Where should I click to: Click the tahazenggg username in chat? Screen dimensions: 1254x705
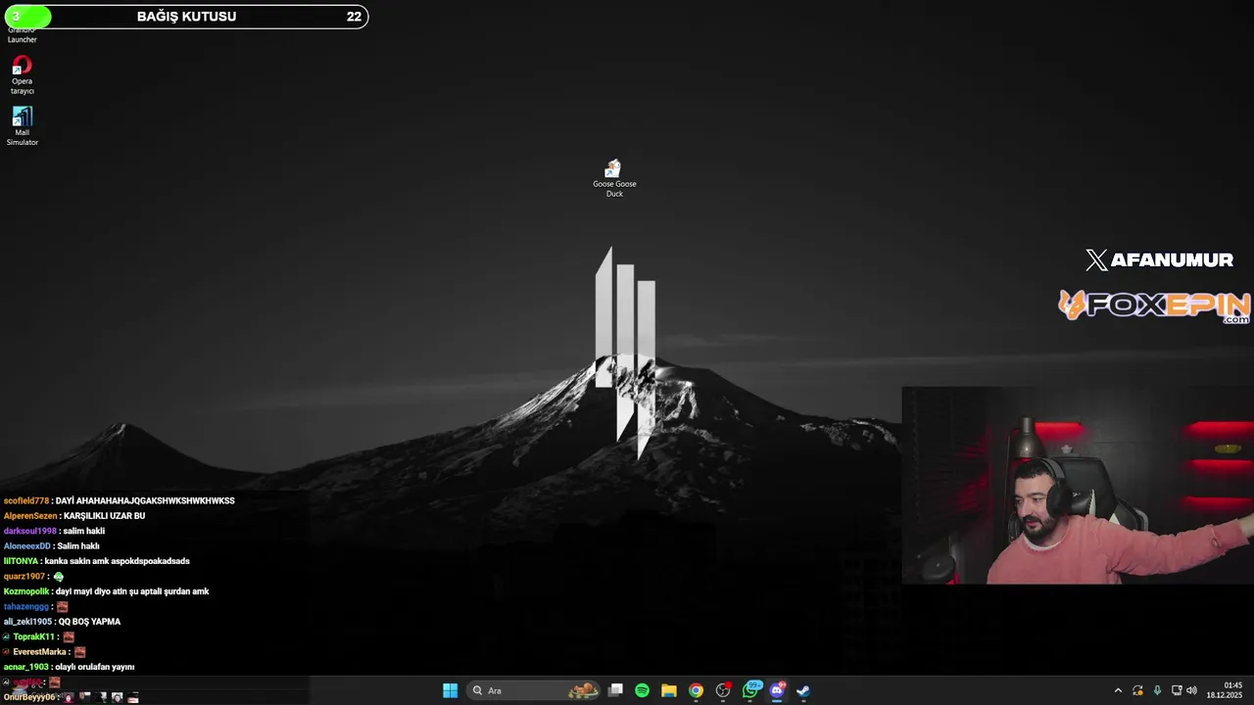point(25,606)
